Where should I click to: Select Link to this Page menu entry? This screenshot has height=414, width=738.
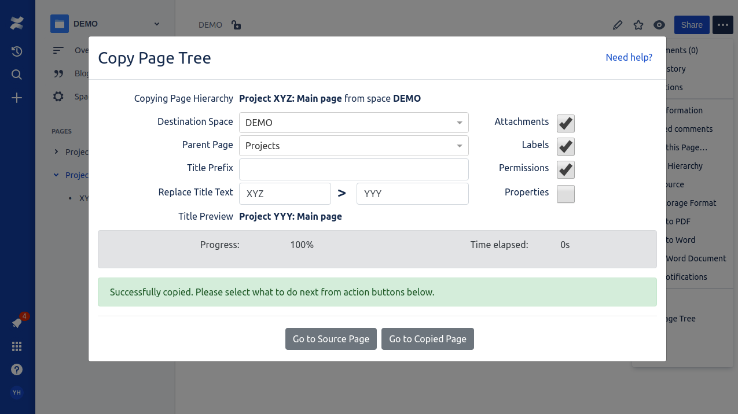click(x=686, y=147)
